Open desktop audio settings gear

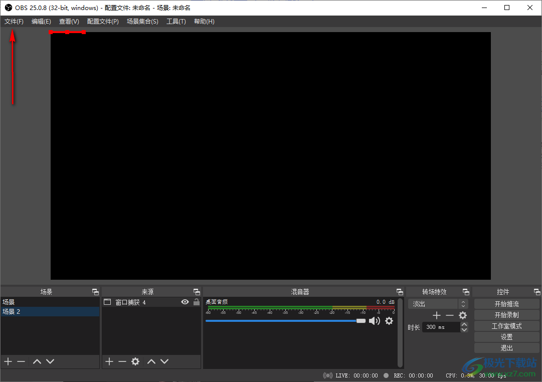click(x=389, y=321)
